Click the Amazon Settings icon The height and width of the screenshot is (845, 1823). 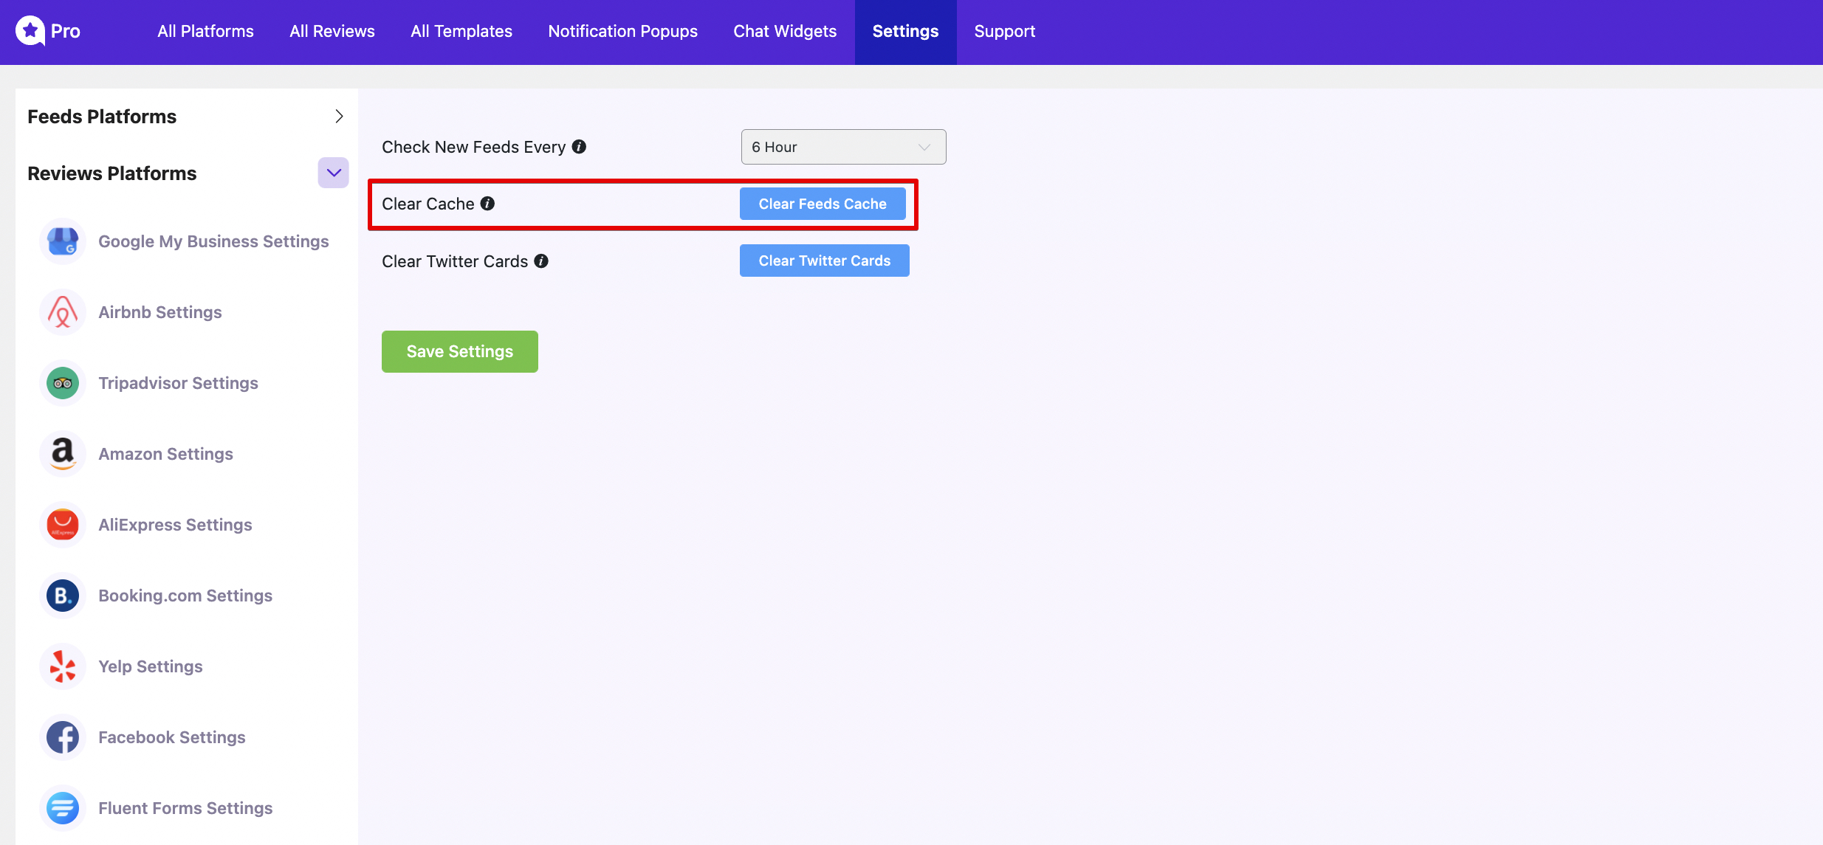[61, 453]
